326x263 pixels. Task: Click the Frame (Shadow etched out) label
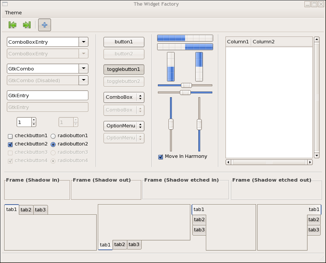[272, 180]
